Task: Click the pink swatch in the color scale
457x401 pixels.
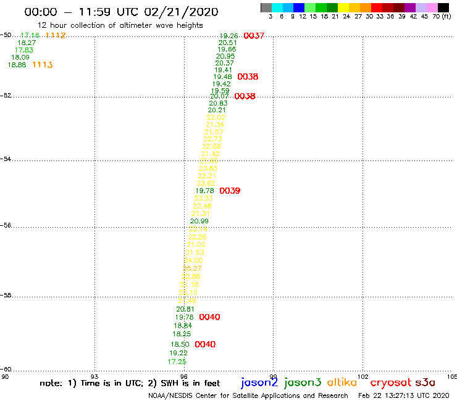Action: [x=432, y=7]
